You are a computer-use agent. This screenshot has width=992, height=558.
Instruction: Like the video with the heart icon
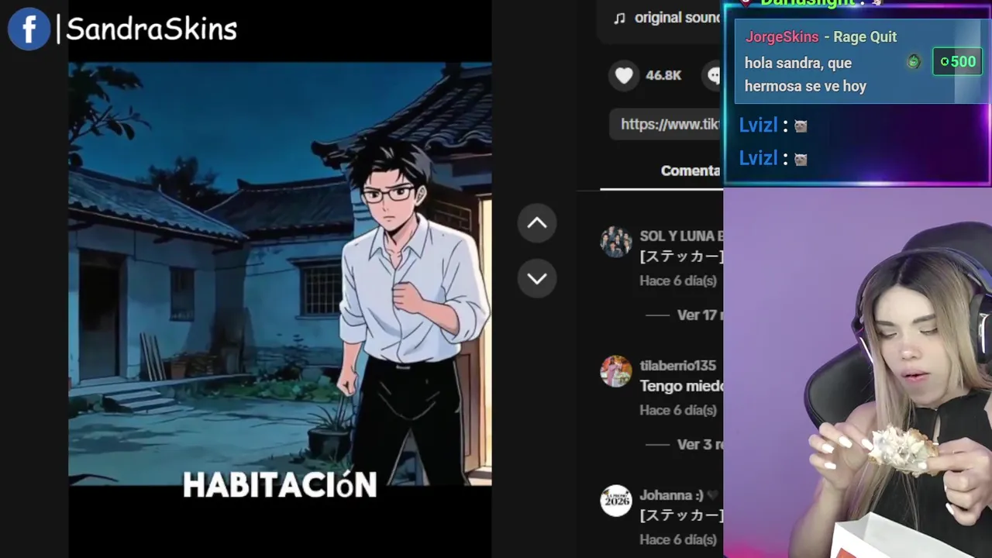pos(624,75)
